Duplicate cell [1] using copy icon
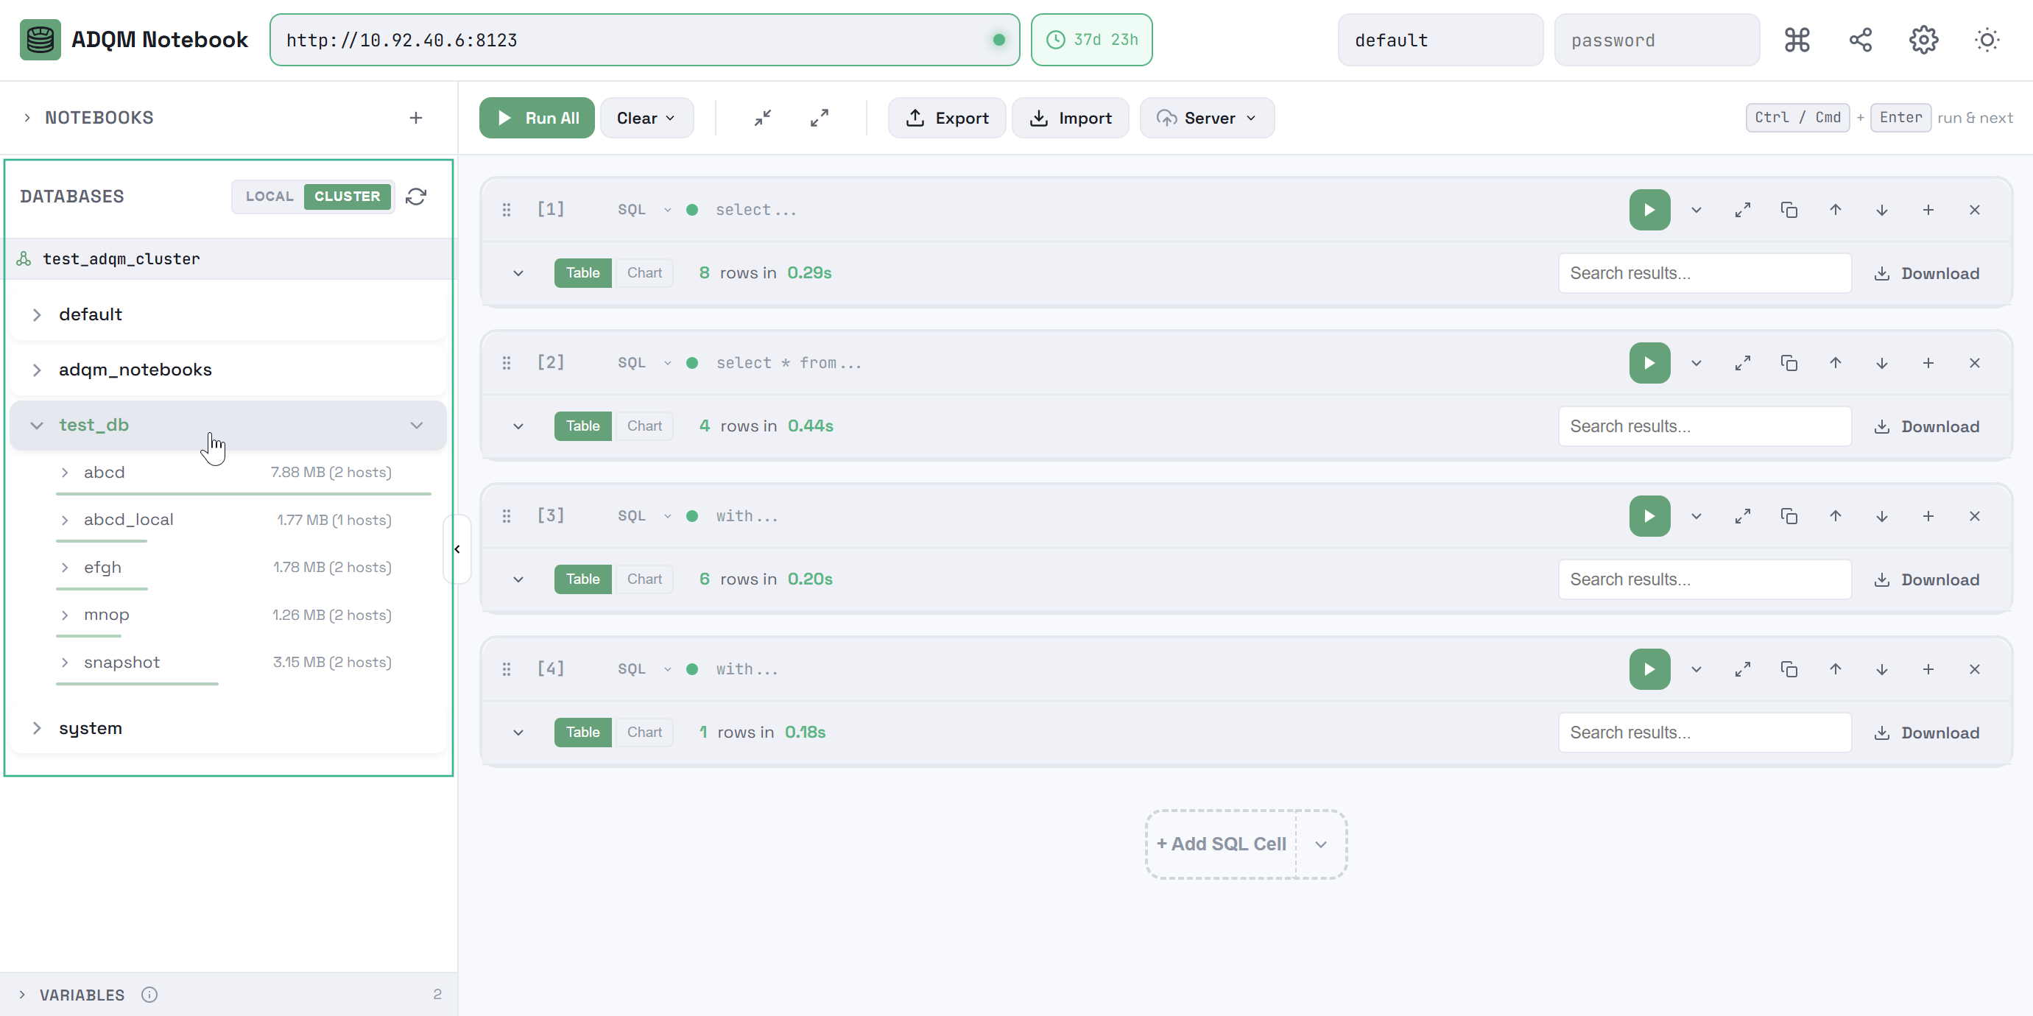 [x=1789, y=210]
